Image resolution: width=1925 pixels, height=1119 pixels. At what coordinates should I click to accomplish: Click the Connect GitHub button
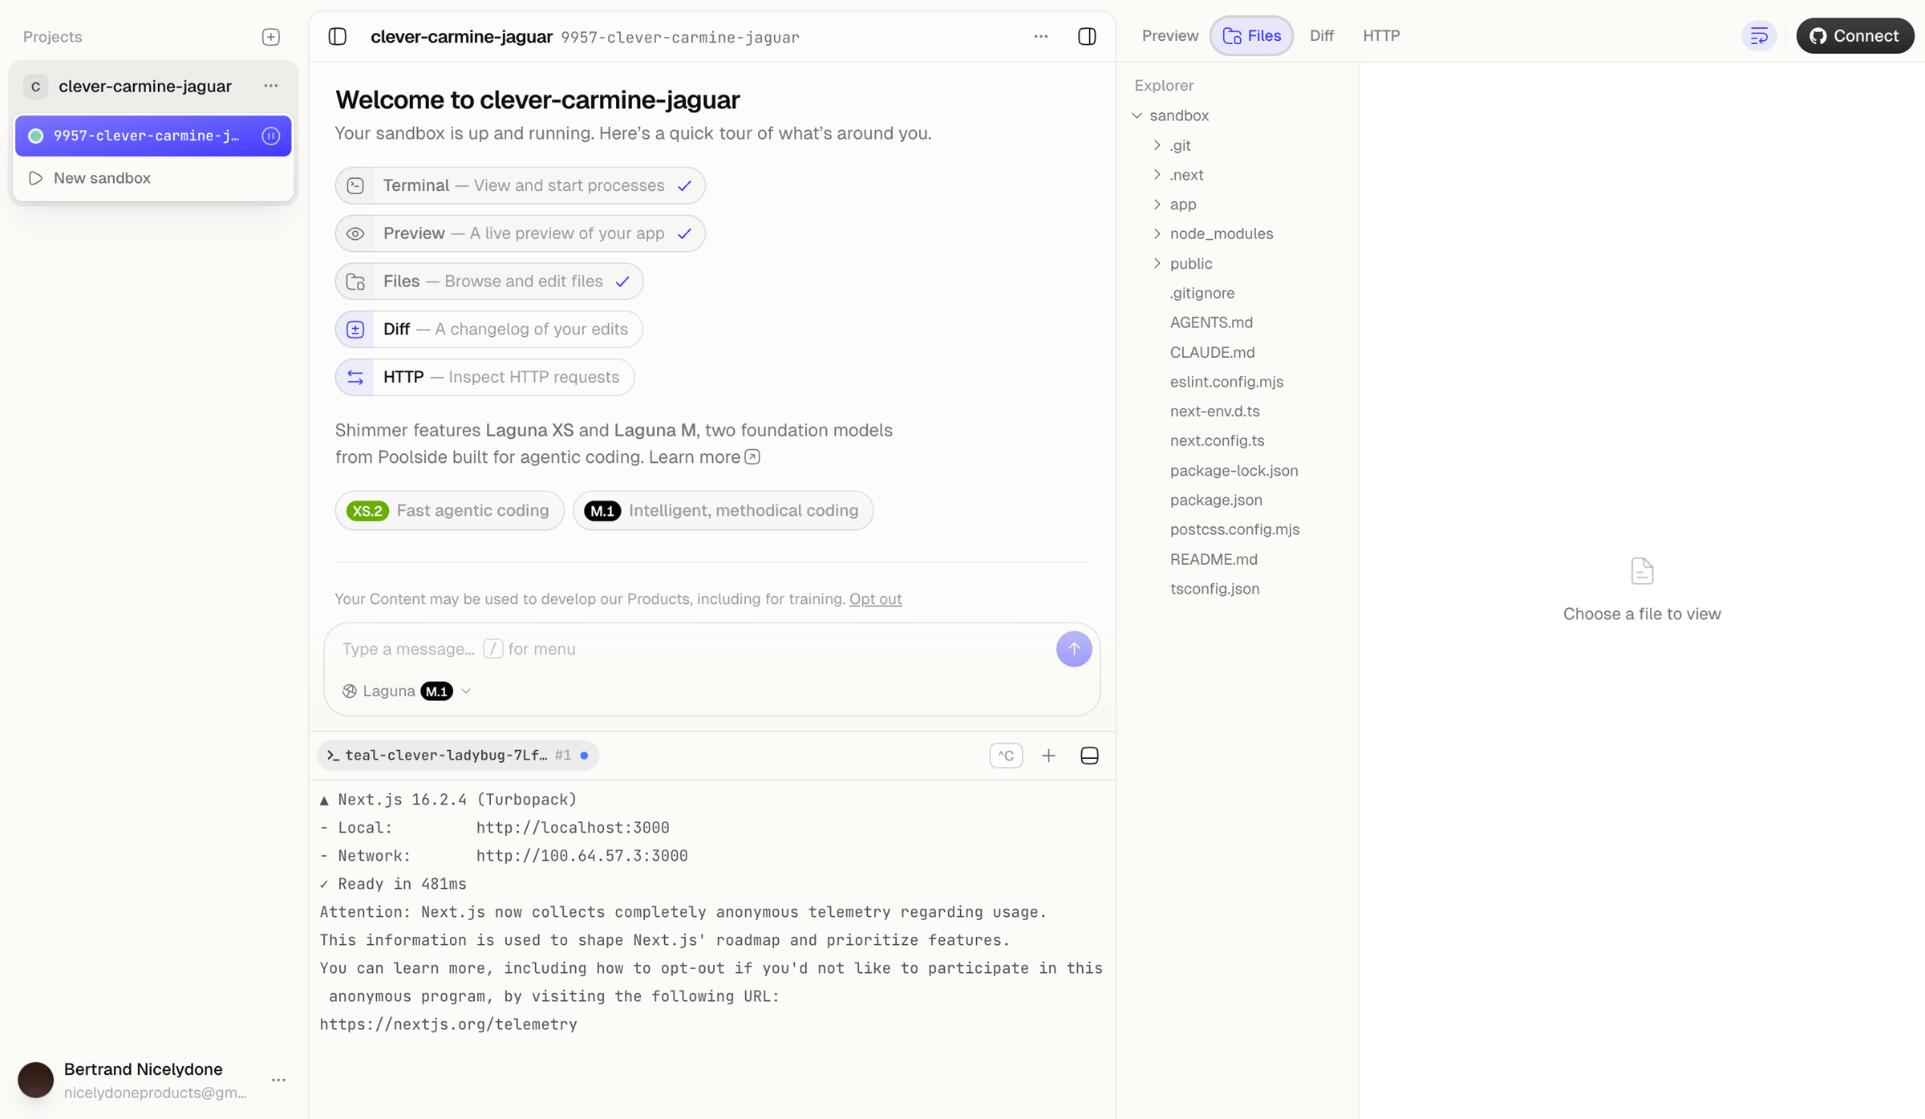[x=1854, y=36]
